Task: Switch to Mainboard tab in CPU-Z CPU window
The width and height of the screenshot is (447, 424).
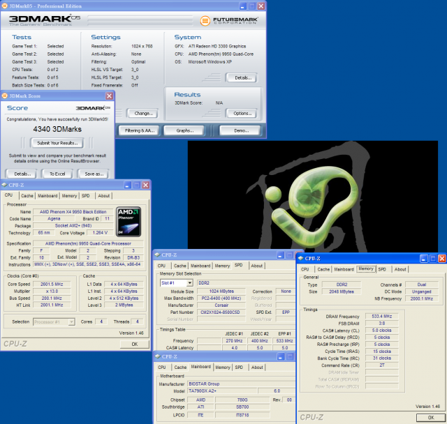Action: [47, 196]
